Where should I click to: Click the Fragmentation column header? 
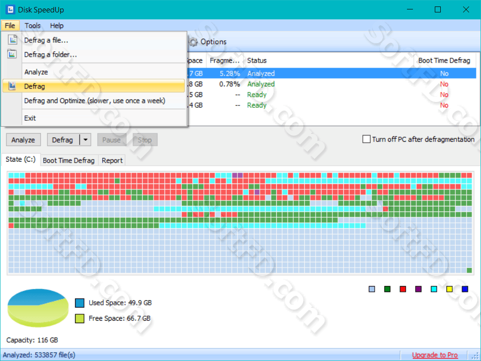[225, 61]
